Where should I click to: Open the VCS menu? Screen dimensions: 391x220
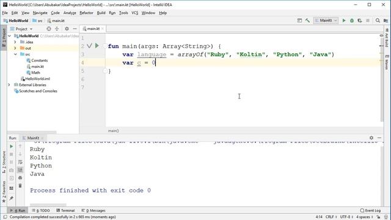pos(134,13)
